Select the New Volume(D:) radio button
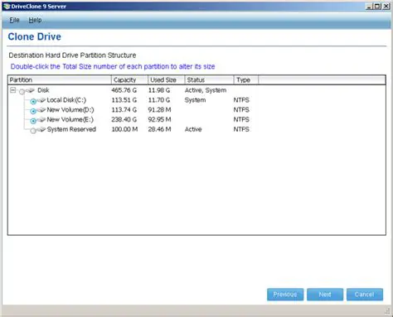This screenshot has height=317, width=393. [x=33, y=111]
